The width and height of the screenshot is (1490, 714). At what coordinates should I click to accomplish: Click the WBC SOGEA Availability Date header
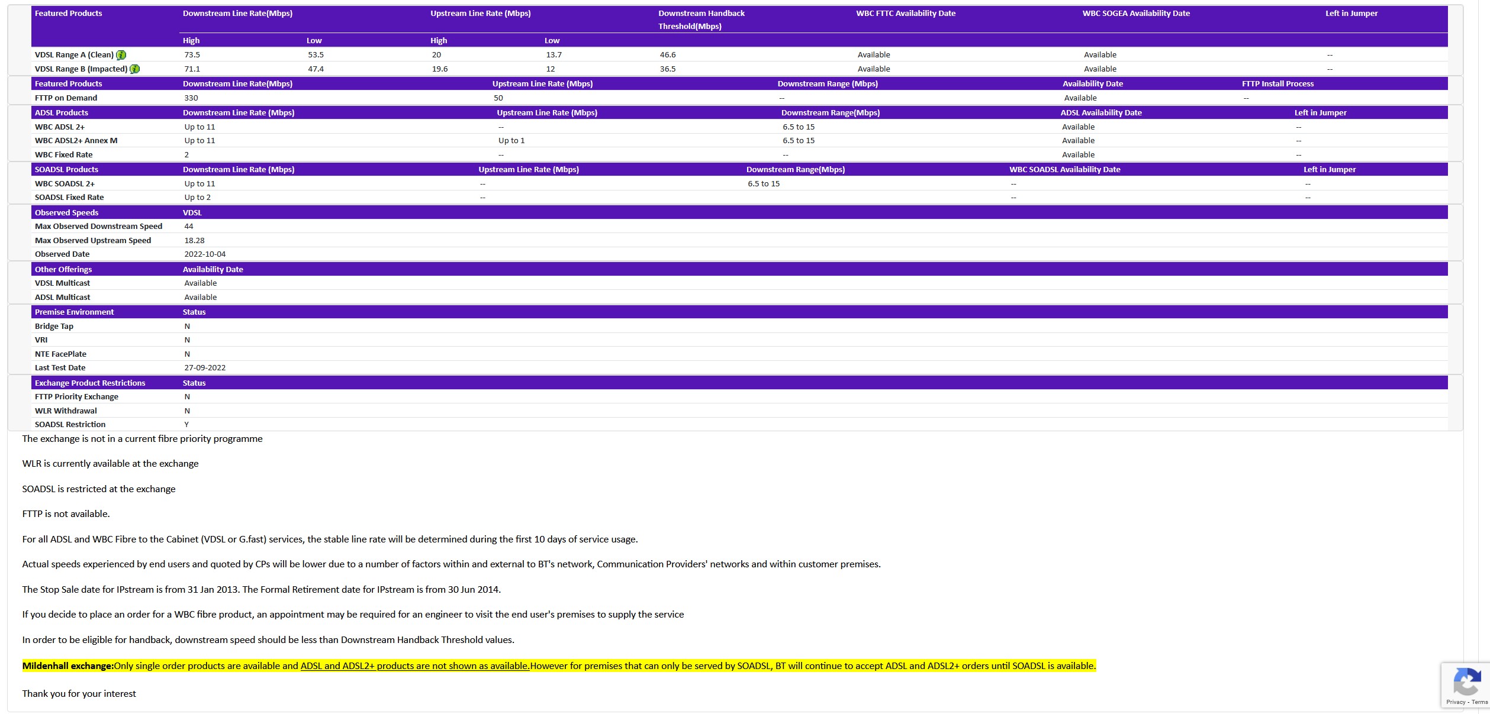[x=1135, y=13]
